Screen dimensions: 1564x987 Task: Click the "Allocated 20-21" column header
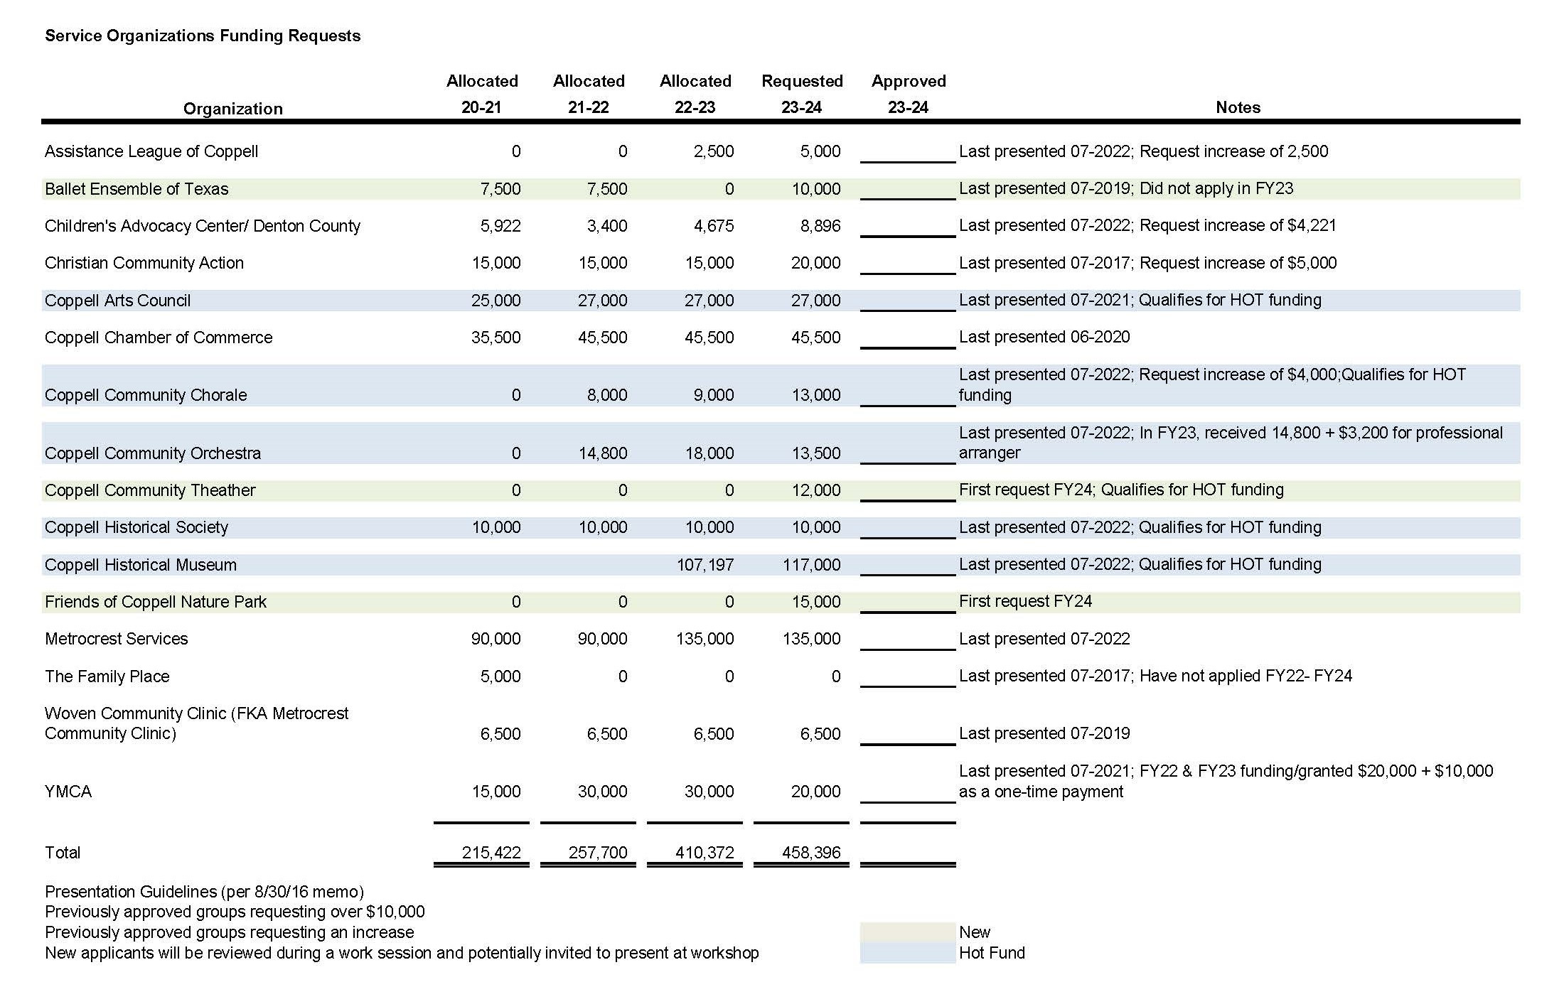tap(482, 94)
